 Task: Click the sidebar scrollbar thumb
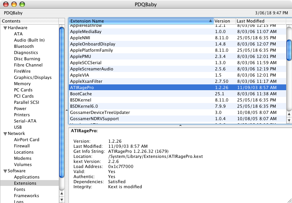(x=62, y=102)
